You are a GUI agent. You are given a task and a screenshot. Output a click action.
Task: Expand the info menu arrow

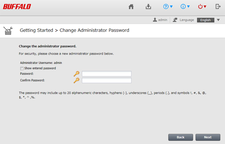188,7
